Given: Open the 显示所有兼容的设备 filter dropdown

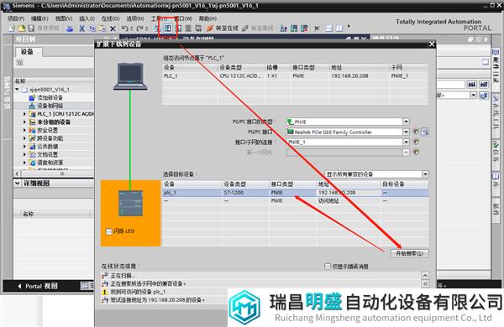Looking at the screenshot, I should tap(425, 174).
